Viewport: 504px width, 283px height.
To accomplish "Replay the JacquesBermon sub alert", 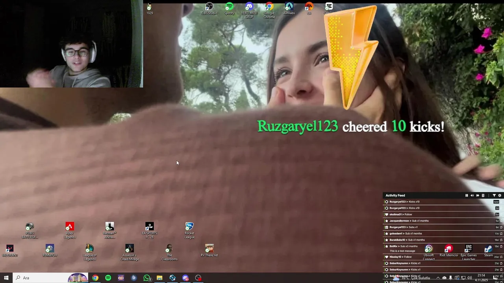I will click(501, 221).
